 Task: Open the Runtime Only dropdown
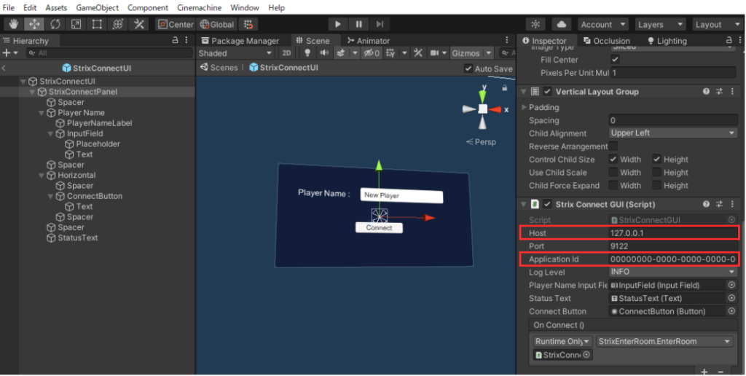coord(562,341)
